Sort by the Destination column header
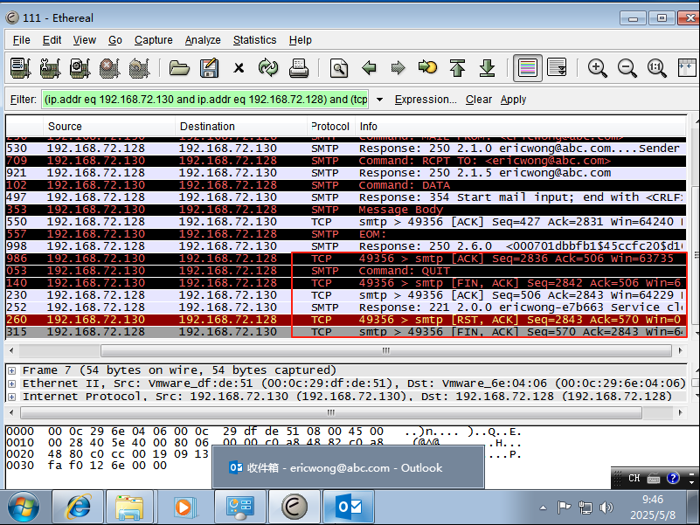This screenshot has height=525, width=700. coord(240,127)
